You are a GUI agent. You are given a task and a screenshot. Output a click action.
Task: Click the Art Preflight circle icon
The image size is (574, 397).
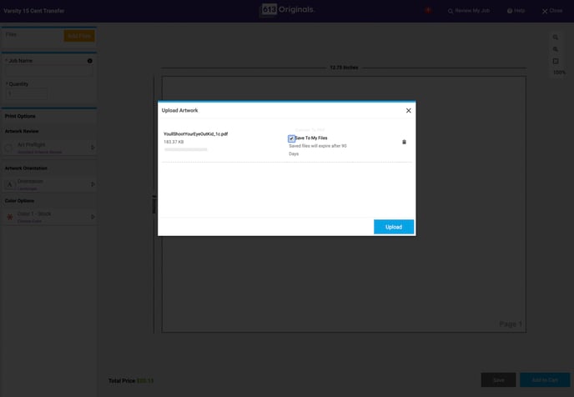(x=9, y=148)
